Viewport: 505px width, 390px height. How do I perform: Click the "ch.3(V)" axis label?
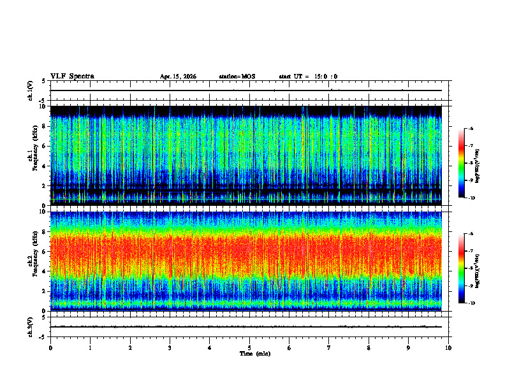coord(31,327)
